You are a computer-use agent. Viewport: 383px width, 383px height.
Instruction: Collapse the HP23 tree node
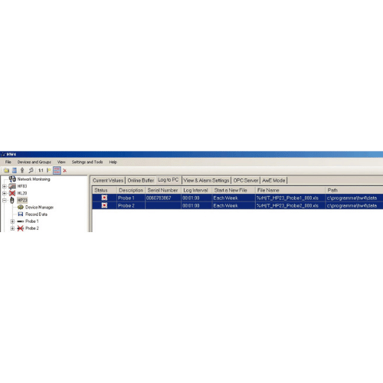click(5, 200)
